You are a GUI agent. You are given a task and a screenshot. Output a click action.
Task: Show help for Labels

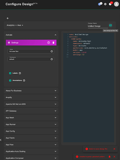tap(20, 73)
